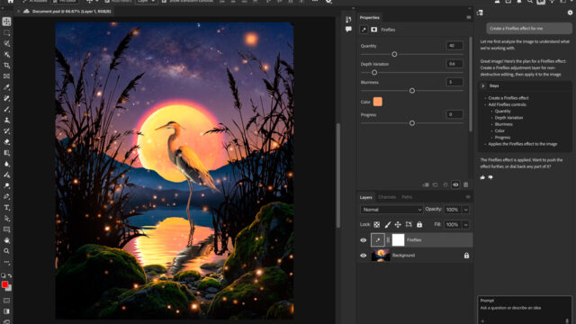Click the Blurriness slider handle
Screen dimensions: 576x324
[x=412, y=90]
